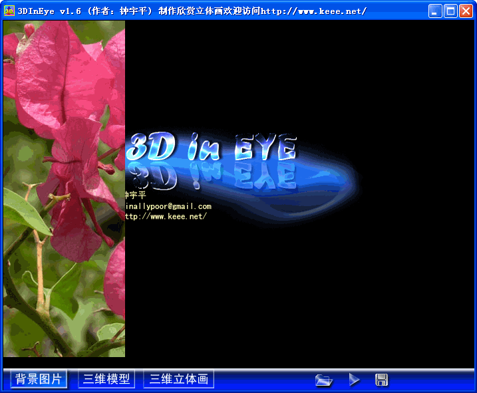The image size is (477, 393).
Task: Click the 3DInEye app icon in the title bar
Action: pos(9,11)
